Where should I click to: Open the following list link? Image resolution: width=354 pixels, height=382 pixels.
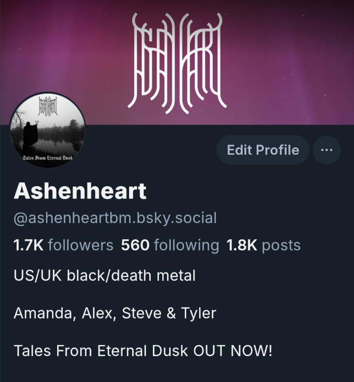click(x=170, y=245)
